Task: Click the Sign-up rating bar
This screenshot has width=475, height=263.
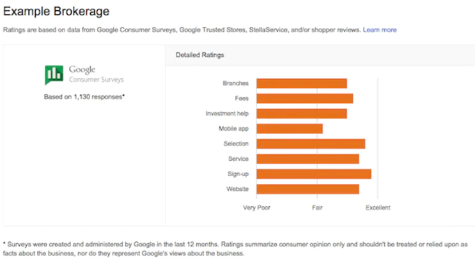Action: point(313,174)
